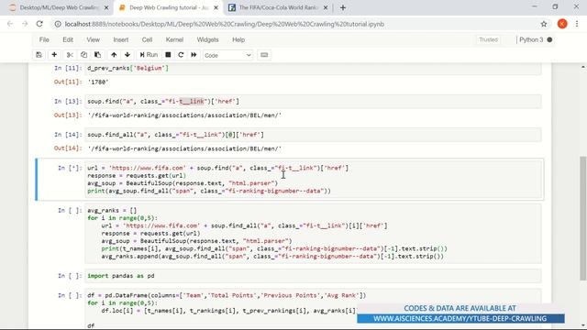Paste cells below with the clipboard icon
The height and width of the screenshot is (330, 587).
point(98,55)
